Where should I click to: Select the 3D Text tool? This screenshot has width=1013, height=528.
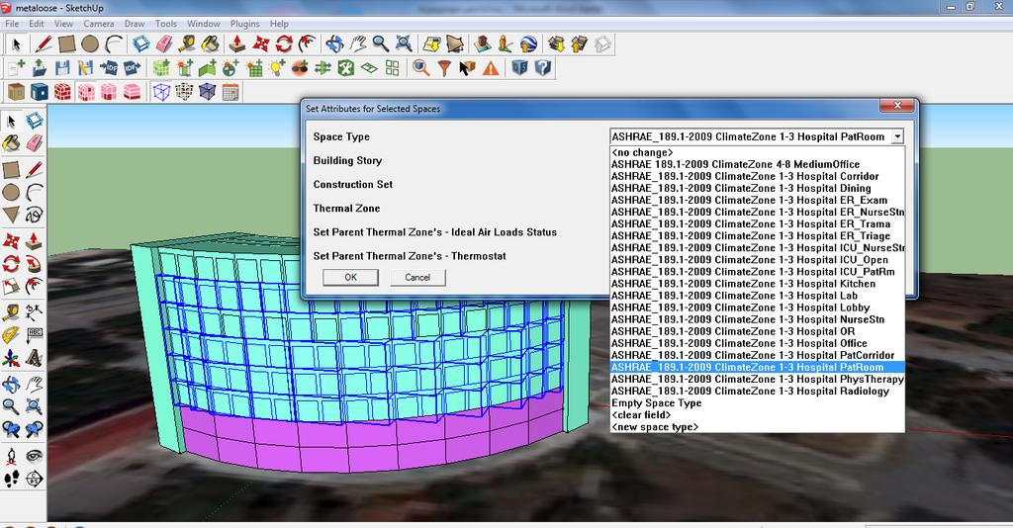click(x=35, y=358)
